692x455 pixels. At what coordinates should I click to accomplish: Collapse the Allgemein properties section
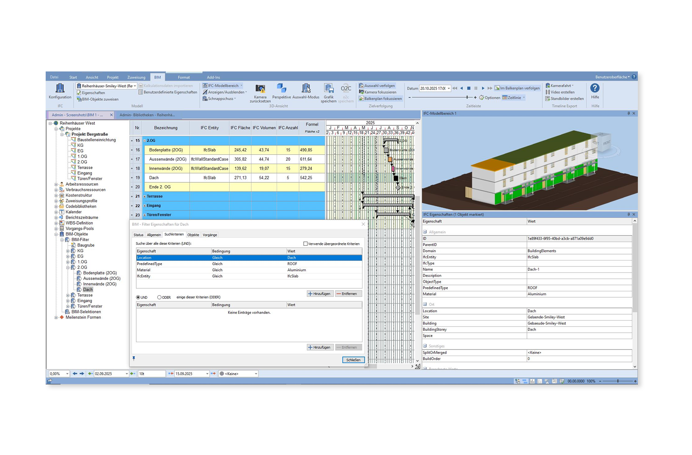tap(425, 232)
